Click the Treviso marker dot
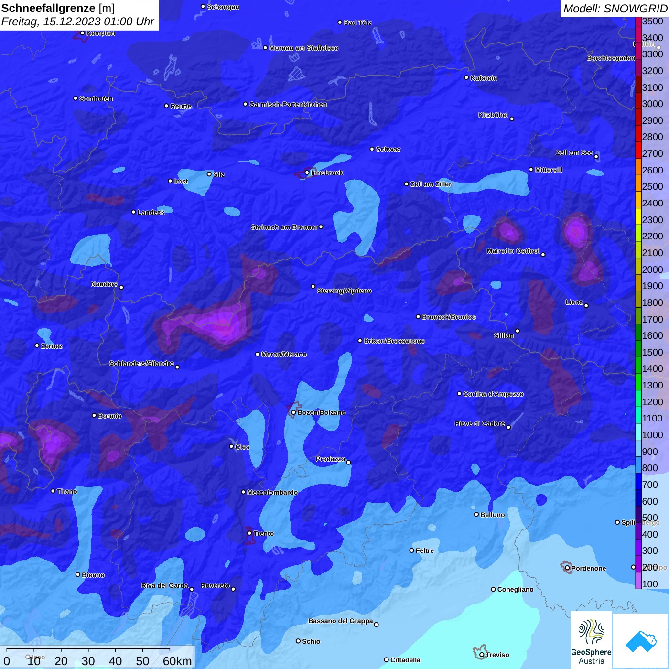 point(482,655)
